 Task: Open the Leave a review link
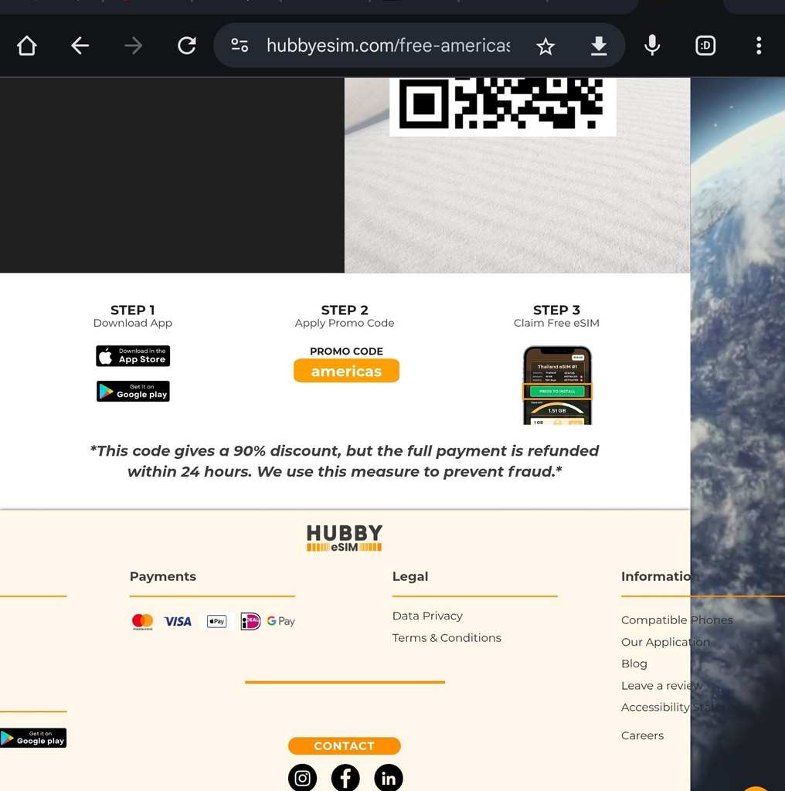(662, 686)
